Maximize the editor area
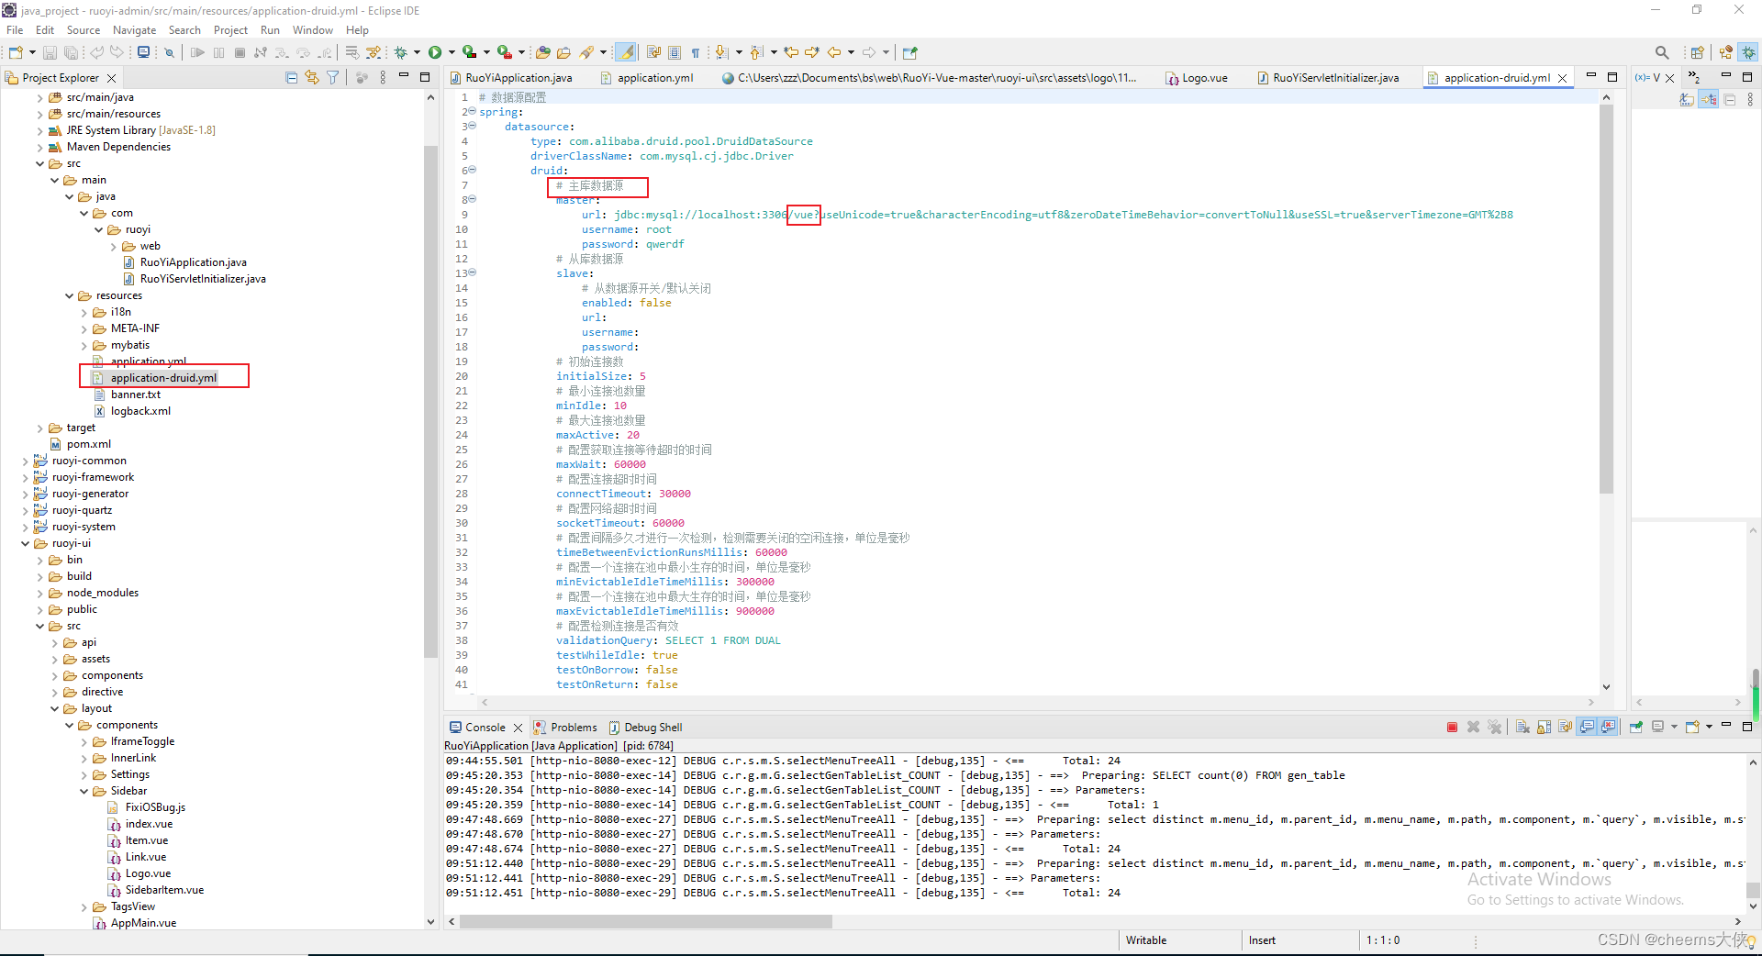Image resolution: width=1762 pixels, height=956 pixels. coord(1612,77)
